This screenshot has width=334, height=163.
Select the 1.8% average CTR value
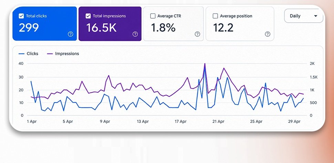(x=163, y=27)
